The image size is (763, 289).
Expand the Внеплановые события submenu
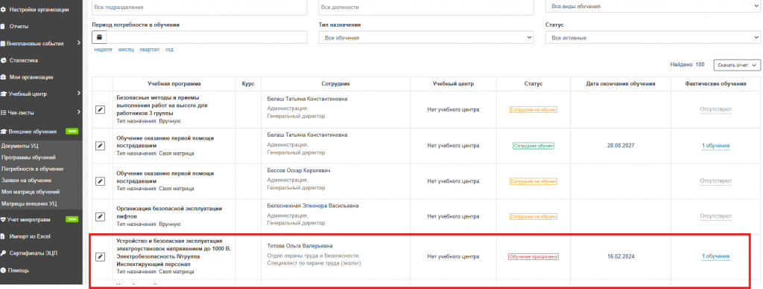click(x=78, y=43)
